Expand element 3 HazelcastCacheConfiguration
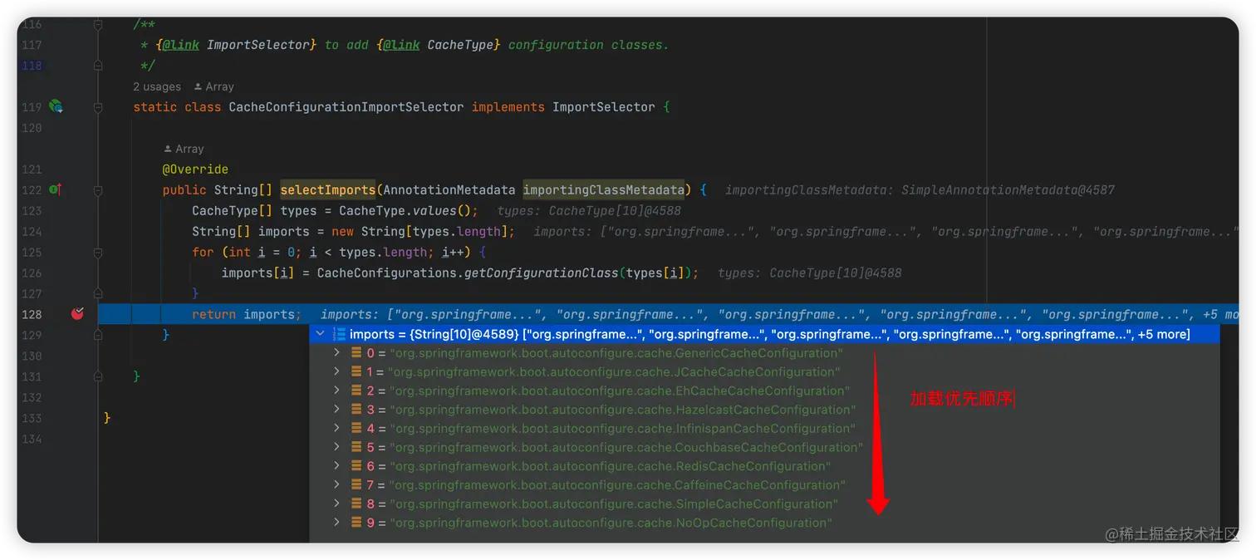This screenshot has width=1256, height=560. 336,409
